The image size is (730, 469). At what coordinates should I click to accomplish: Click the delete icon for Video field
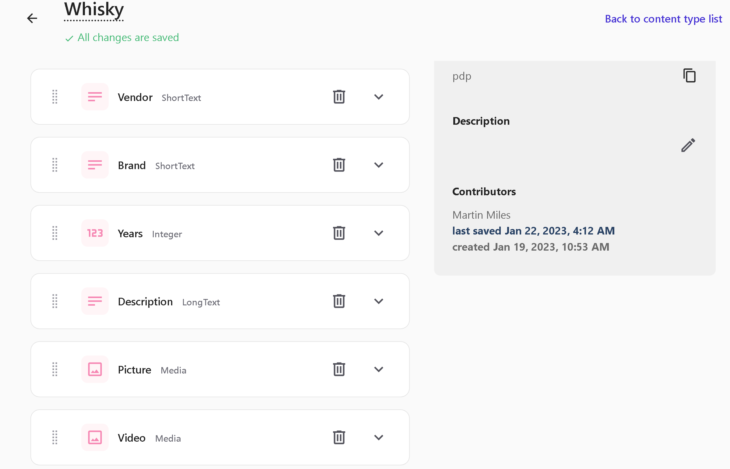pos(339,437)
